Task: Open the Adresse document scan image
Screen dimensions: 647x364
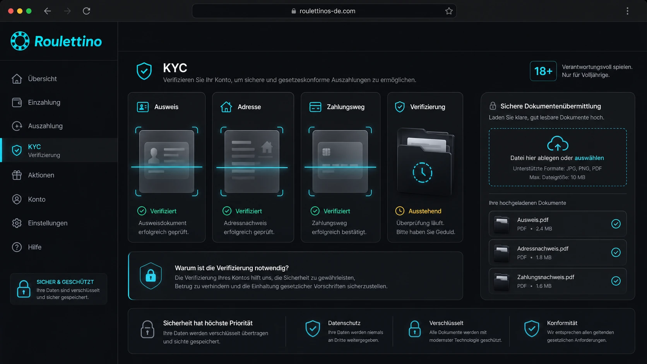Action: 252,161
